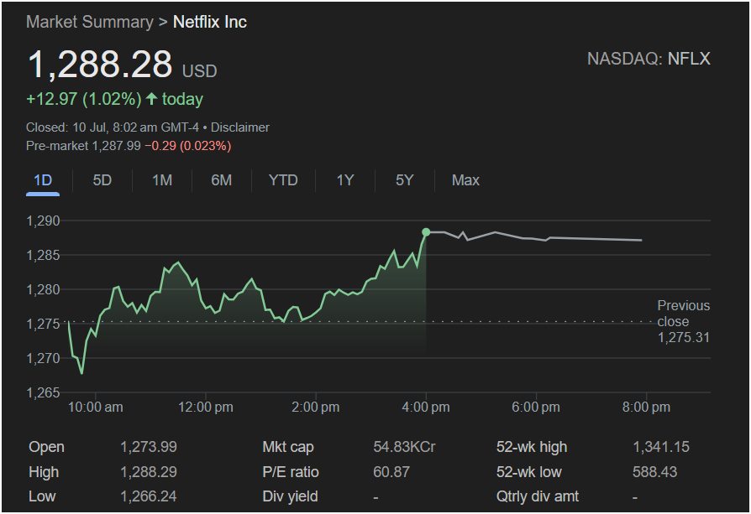The height and width of the screenshot is (514, 751).
Task: Click the High value 1,288.29
Action: (149, 472)
